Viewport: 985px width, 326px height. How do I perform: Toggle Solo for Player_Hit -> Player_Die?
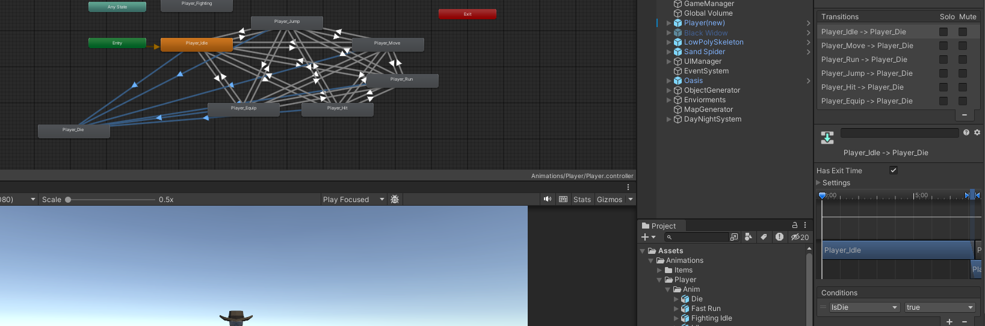[x=943, y=87]
